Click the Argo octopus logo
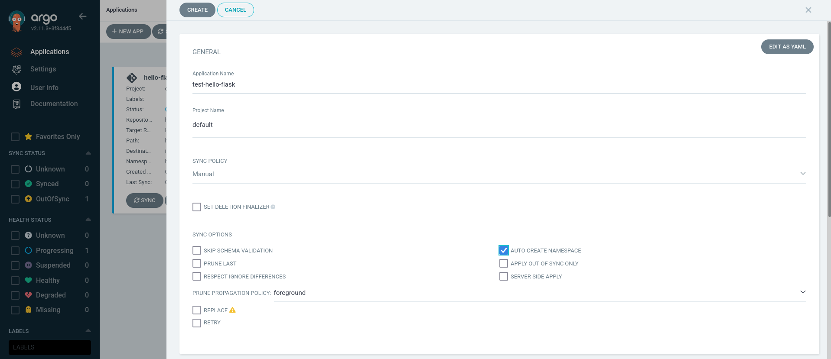The width and height of the screenshot is (831, 359). coord(17,21)
